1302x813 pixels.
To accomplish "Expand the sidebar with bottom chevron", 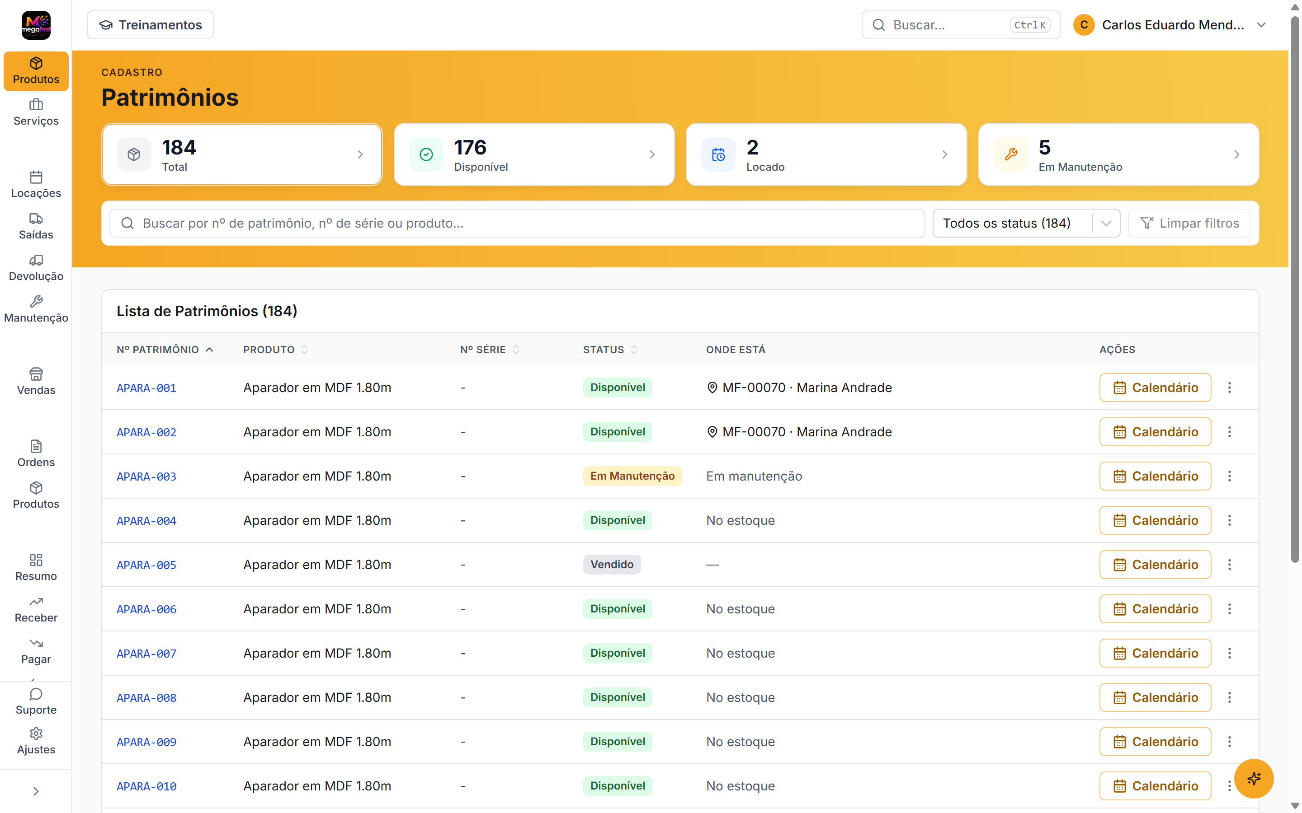I will click(x=36, y=791).
